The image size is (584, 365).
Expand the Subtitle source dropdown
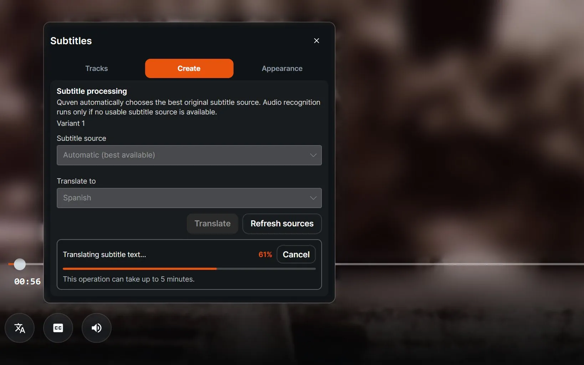pyautogui.click(x=189, y=155)
